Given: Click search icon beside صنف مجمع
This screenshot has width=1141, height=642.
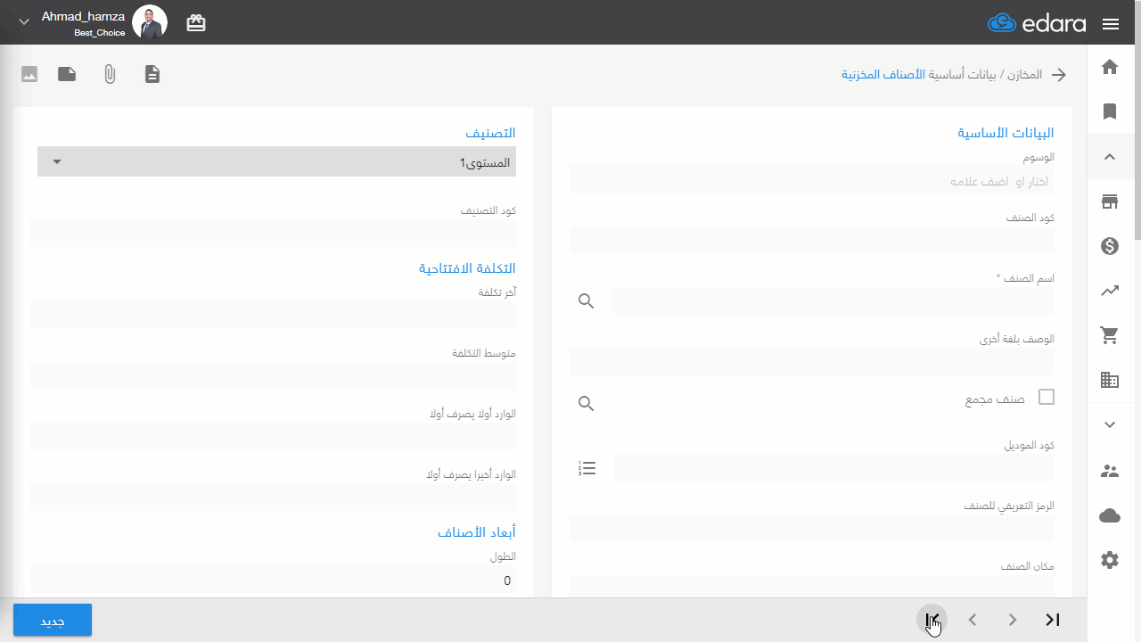Looking at the screenshot, I should [586, 404].
